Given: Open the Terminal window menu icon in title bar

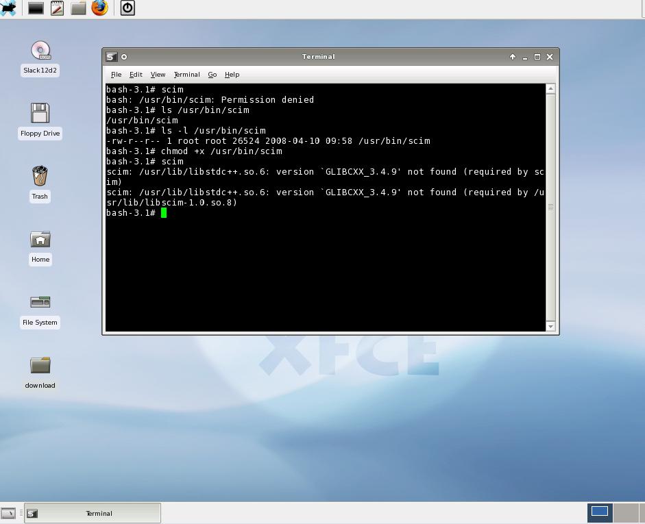Looking at the screenshot, I should coord(112,57).
